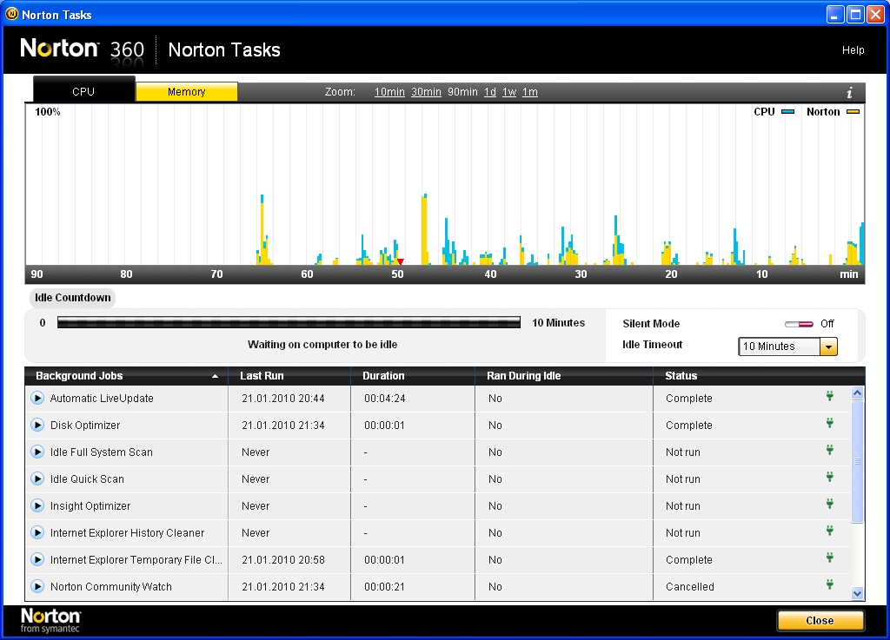Sort by Duration column
Image resolution: width=890 pixels, height=640 pixels.
[x=413, y=376]
